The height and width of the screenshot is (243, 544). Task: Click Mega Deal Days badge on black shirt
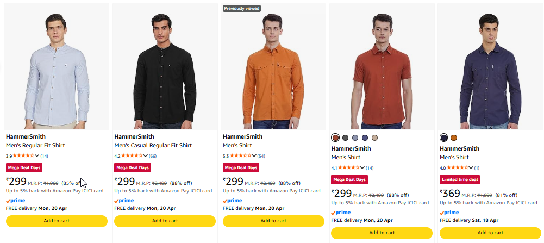133,168
